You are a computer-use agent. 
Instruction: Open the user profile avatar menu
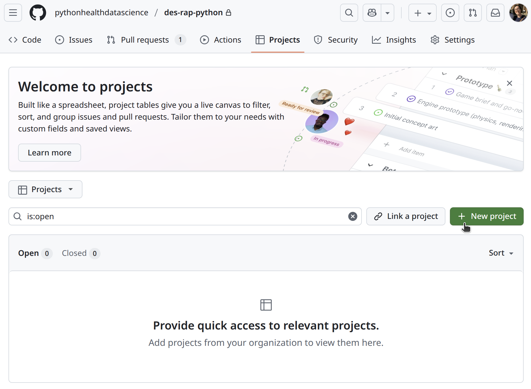(518, 13)
